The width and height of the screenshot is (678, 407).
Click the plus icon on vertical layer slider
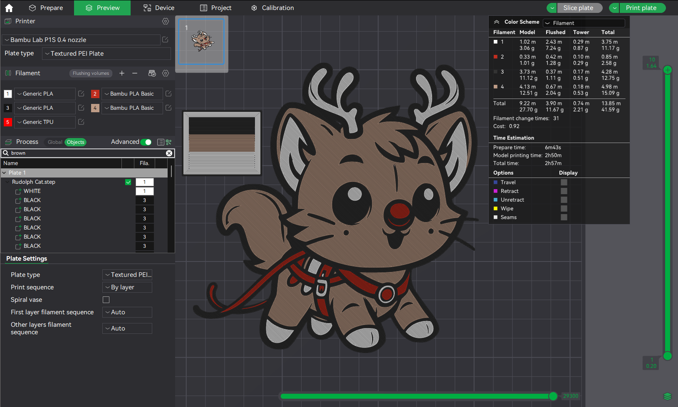point(668,70)
